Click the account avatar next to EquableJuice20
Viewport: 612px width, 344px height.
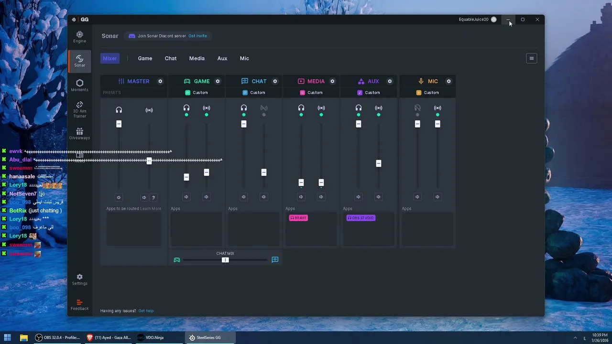pos(494,20)
